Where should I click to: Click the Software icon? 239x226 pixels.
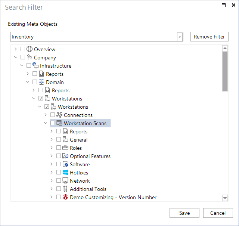(x=65, y=164)
